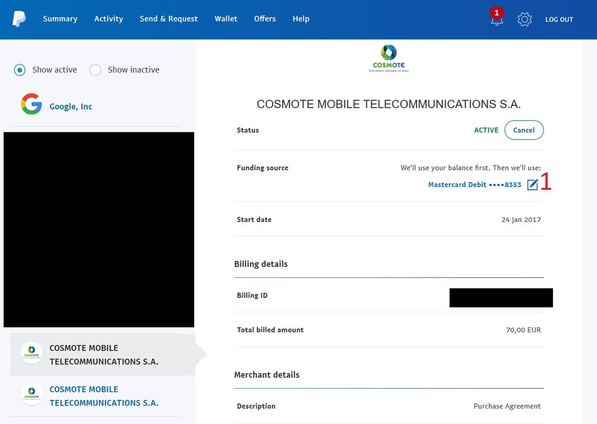Open Send & Request
The width and height of the screenshot is (597, 424).
click(168, 19)
